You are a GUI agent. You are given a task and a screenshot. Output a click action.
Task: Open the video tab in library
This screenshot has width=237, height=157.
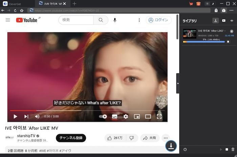pyautogui.click(x=224, y=21)
